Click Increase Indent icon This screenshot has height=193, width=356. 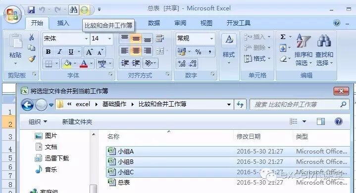pyautogui.click(x=136, y=63)
